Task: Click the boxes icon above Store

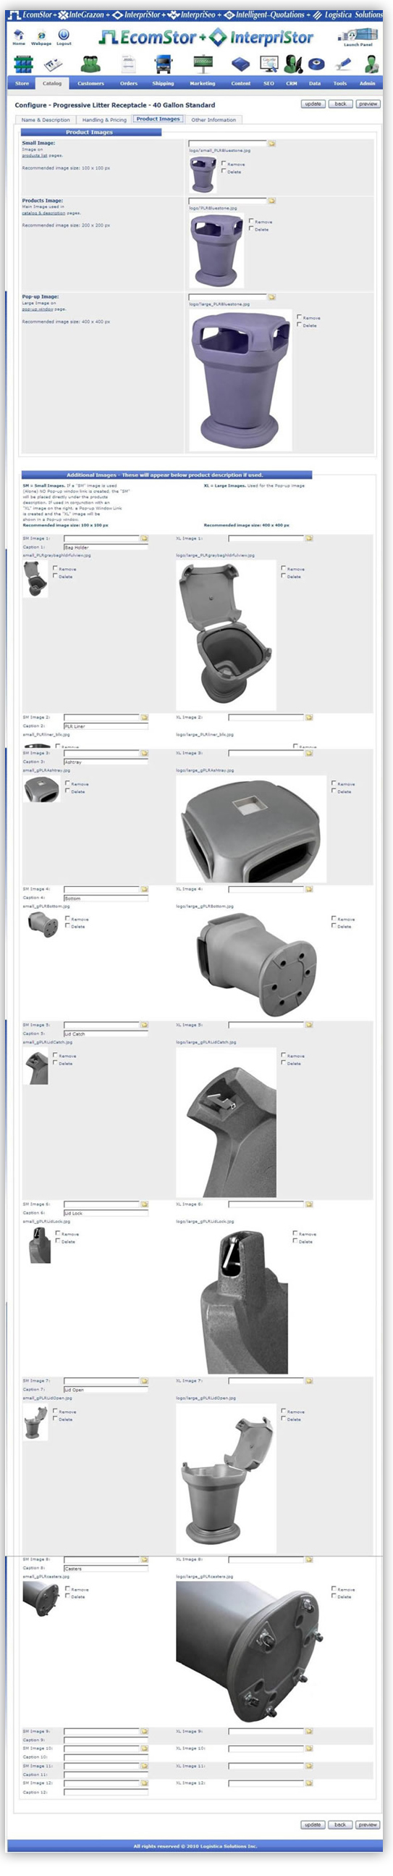Action: click(22, 64)
